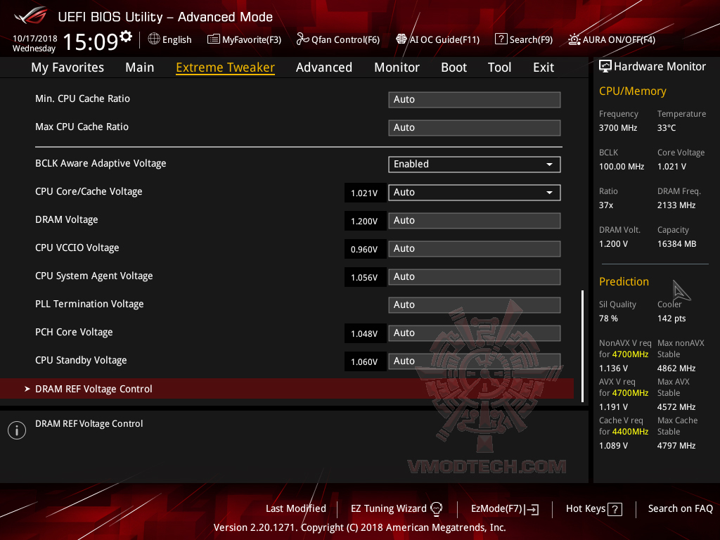Screen dimensions: 720x540
Task: Click the PLL Termination Voltage field
Action: (475, 305)
